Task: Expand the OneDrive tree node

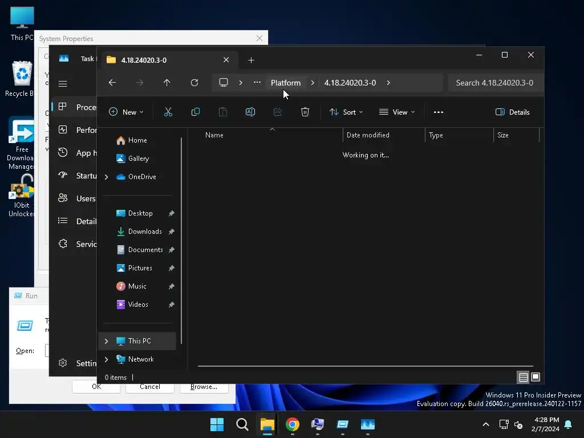Action: 107,177
